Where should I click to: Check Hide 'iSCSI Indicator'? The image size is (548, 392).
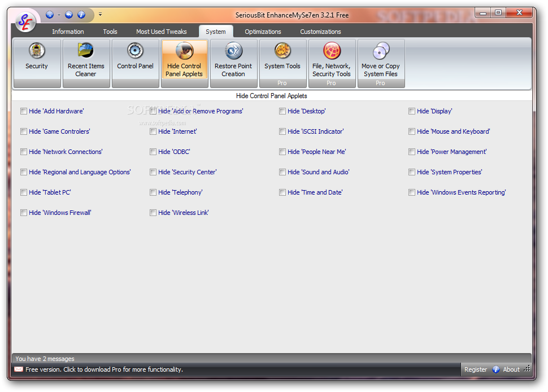coord(282,131)
